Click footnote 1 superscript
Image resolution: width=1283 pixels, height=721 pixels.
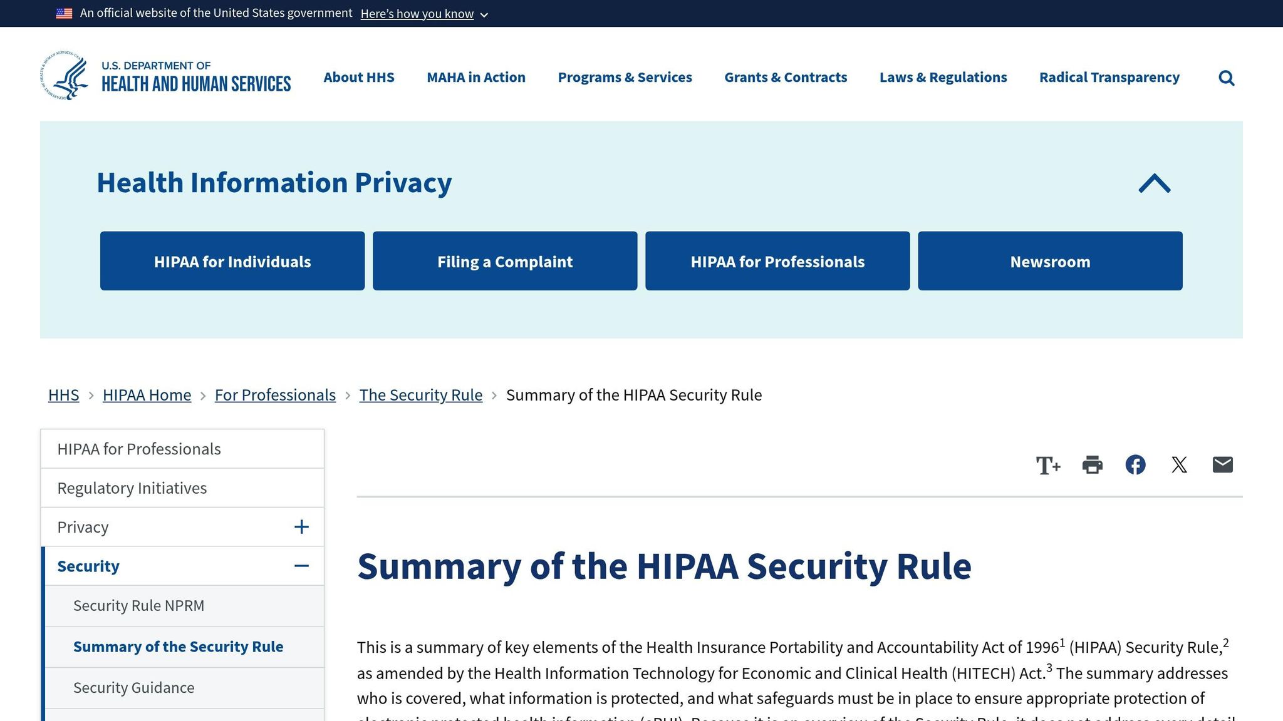(1062, 642)
